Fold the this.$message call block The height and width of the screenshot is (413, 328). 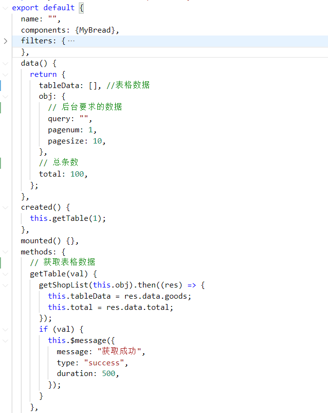pos(5,341)
